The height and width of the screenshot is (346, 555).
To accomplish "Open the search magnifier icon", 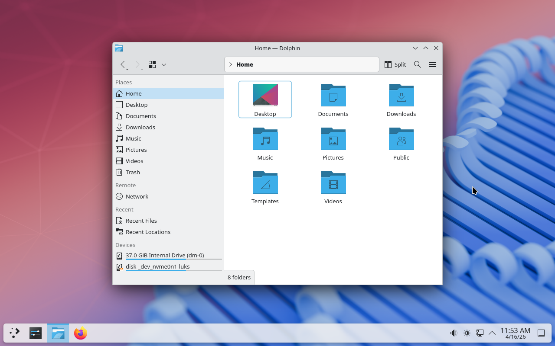I will (x=417, y=64).
